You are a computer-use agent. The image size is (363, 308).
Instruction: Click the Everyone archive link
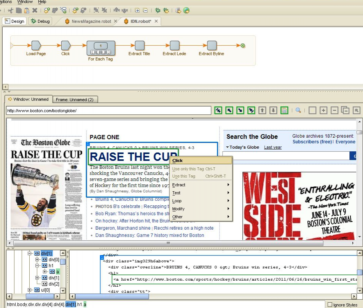click(x=345, y=141)
